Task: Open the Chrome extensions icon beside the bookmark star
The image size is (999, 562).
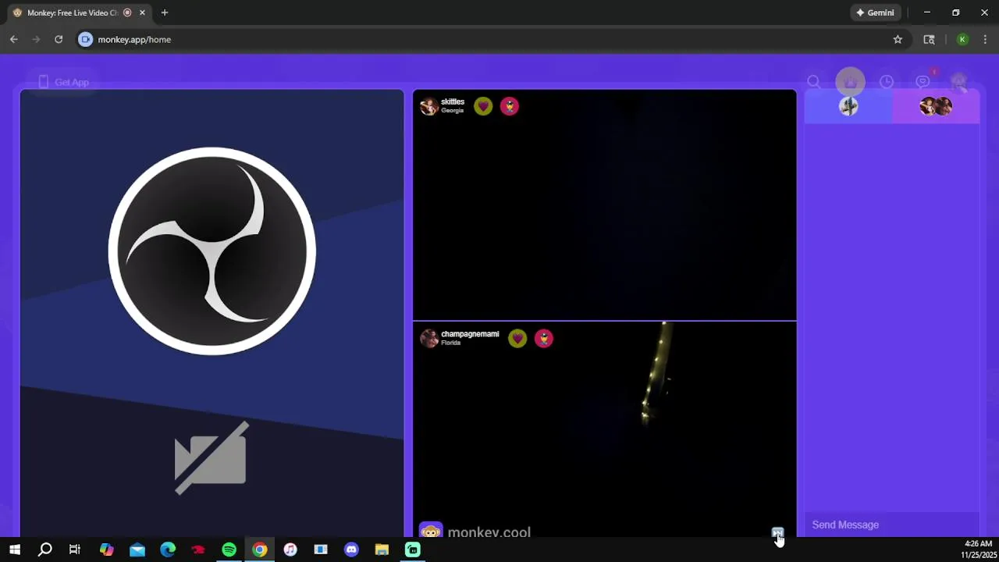Action: click(x=929, y=39)
